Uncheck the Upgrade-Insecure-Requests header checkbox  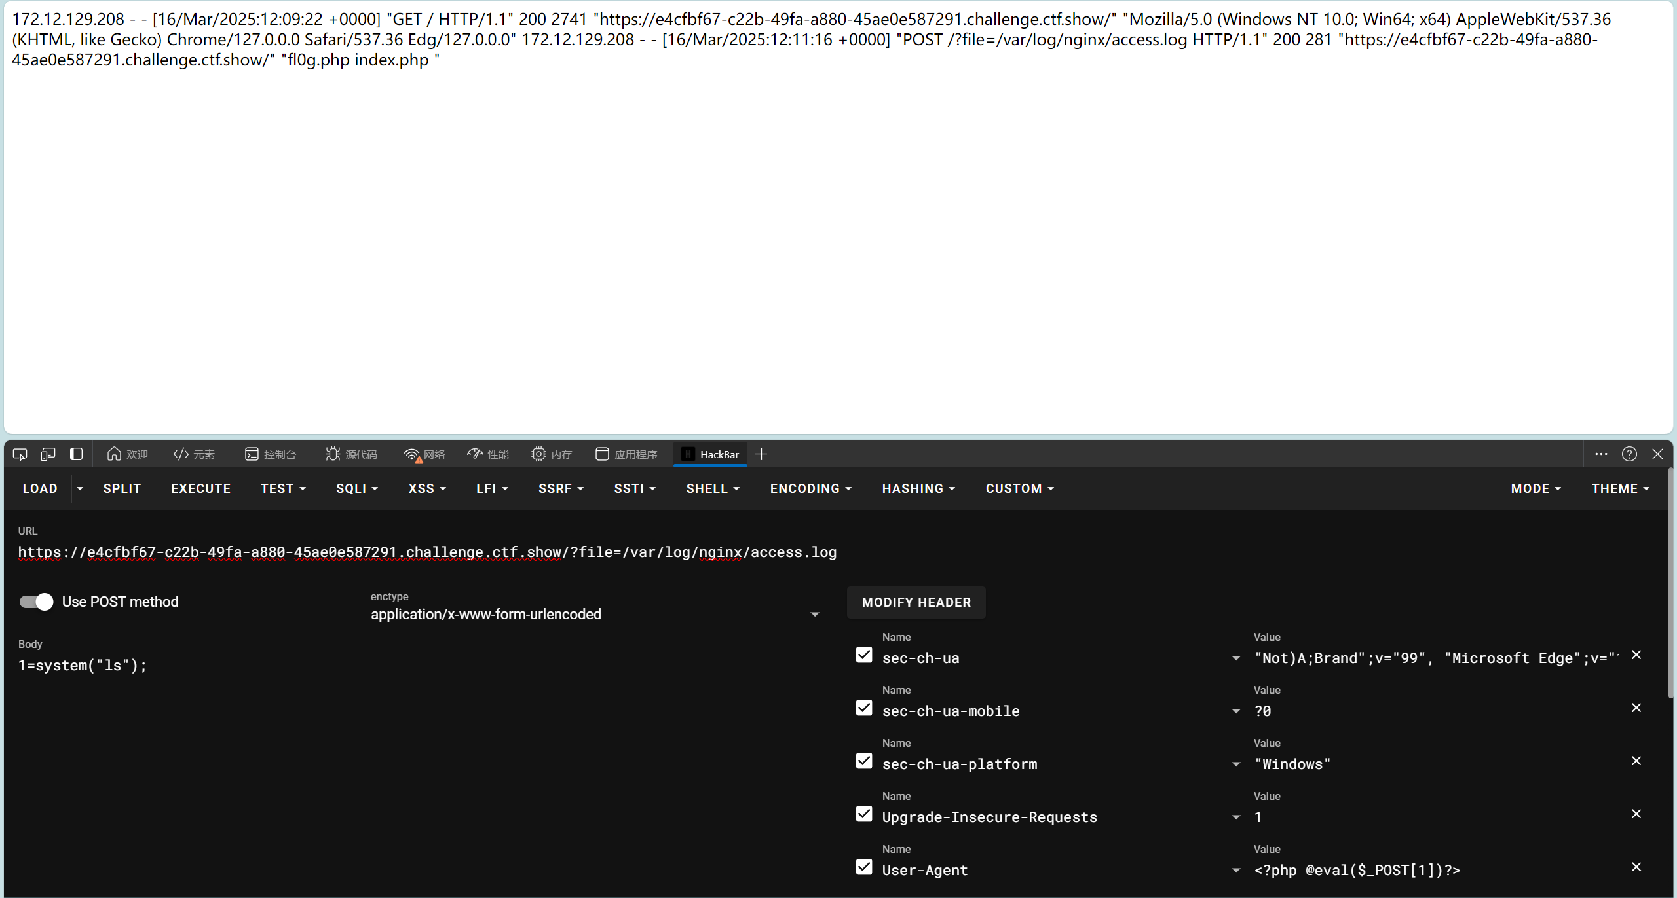[x=864, y=814]
